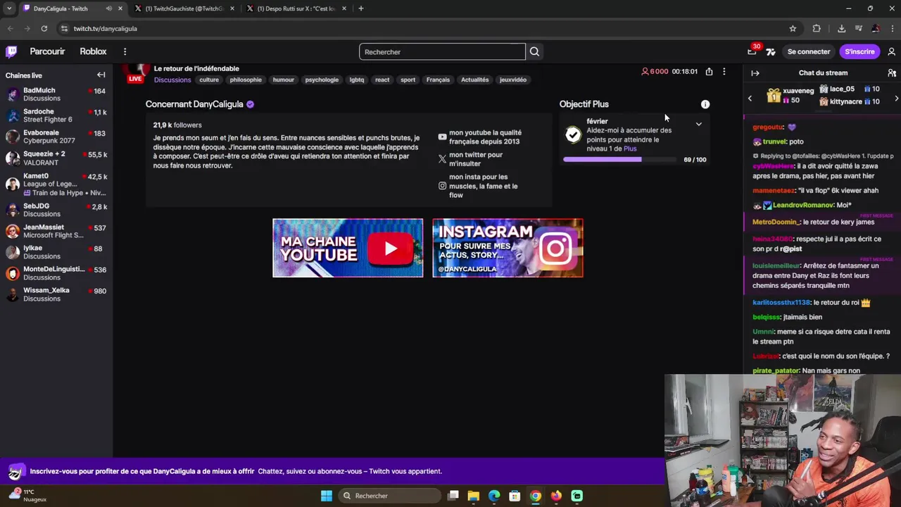901x507 pixels.
Task: Mute tab audio speaker icon
Action: click(x=108, y=8)
